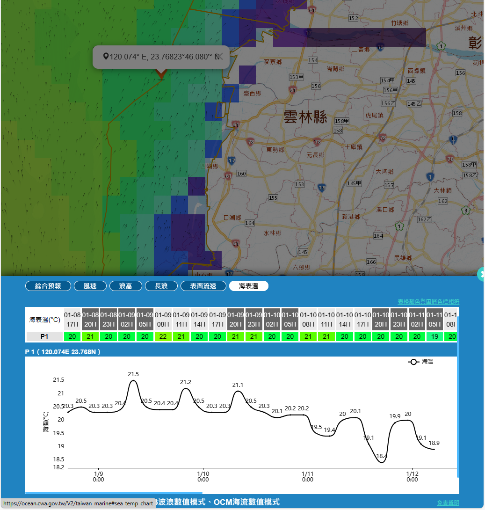The height and width of the screenshot is (510, 485).
Task: Click the 18.4 lowest point on the chart
Action: click(x=382, y=462)
